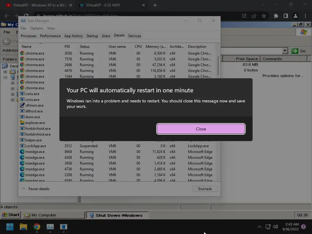This screenshot has height=234, width=312.
Task: Close the restart warning dialog
Action: [201, 129]
